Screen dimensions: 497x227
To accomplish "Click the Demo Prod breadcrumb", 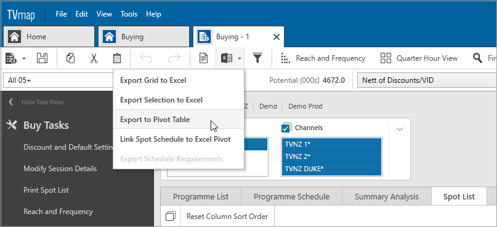I will click(x=305, y=106).
